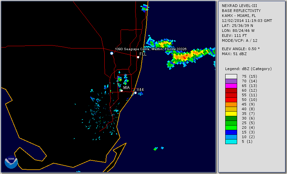Image resolution: width=287 pixels, height=174 pixels.
Task: Click the Weston address location marker
Action: tap(112, 53)
